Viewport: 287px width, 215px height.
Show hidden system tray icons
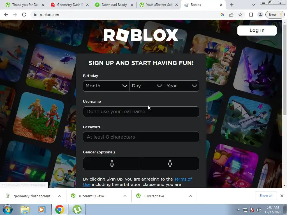[238, 210]
